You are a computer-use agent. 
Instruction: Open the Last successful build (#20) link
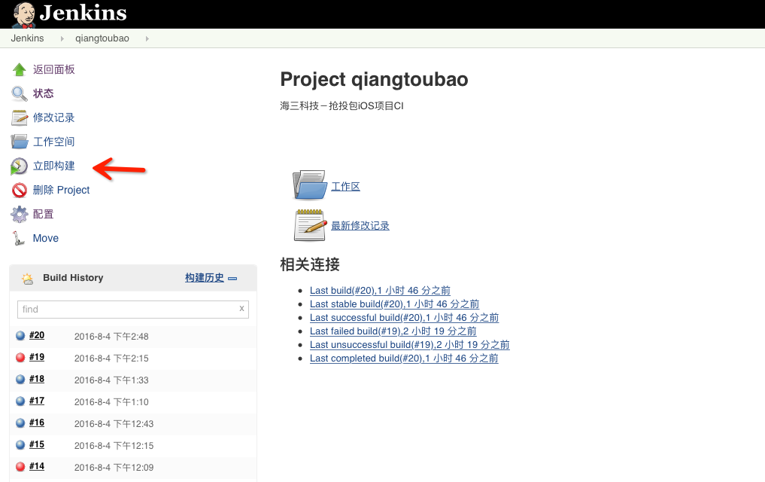tap(404, 318)
